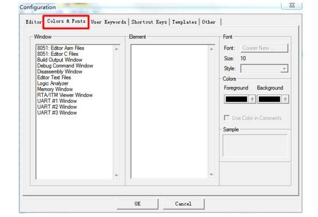Go to the Shortcut Keys tab
Viewport: 318px width, 217px height.
pyautogui.click(x=149, y=22)
